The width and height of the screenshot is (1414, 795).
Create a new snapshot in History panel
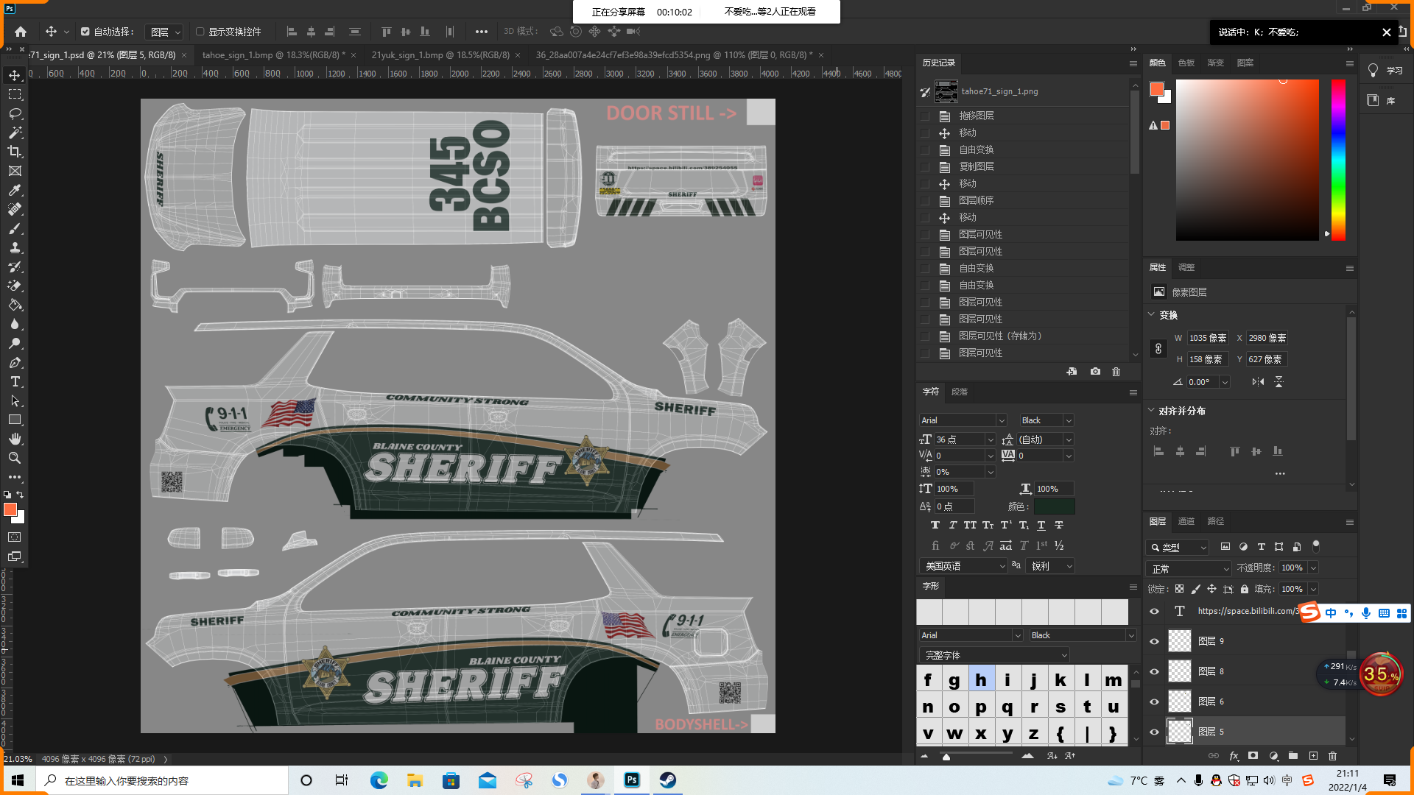tap(1095, 372)
